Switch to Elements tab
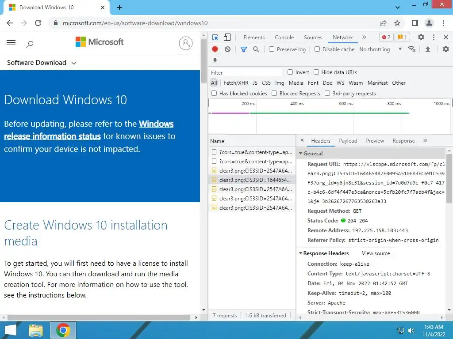Viewport: 453px width, 339px height. click(254, 38)
